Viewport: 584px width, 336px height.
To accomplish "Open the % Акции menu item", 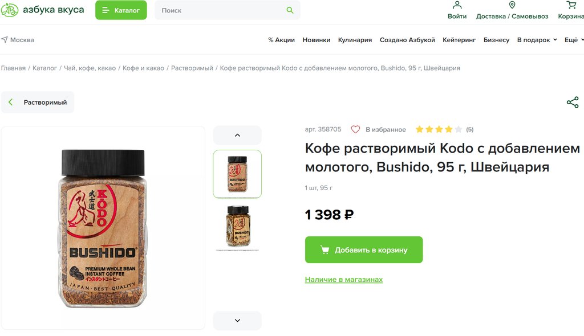I will (x=281, y=40).
